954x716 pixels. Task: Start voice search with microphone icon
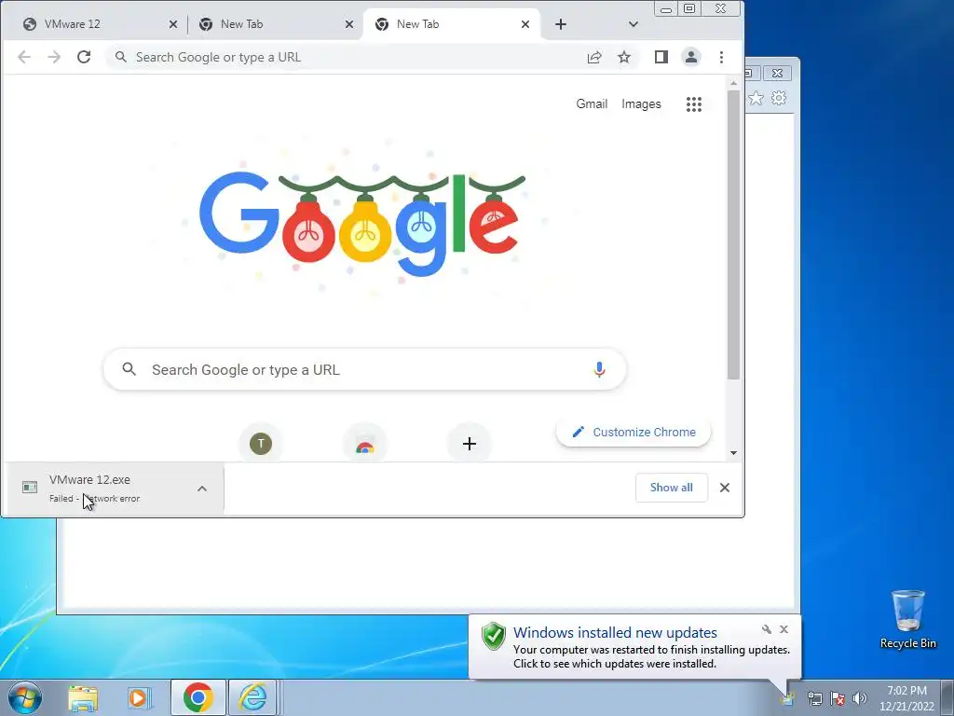(599, 369)
